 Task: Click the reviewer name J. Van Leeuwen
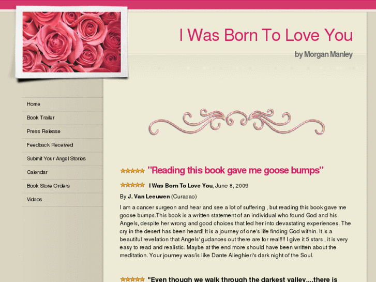(x=148, y=197)
